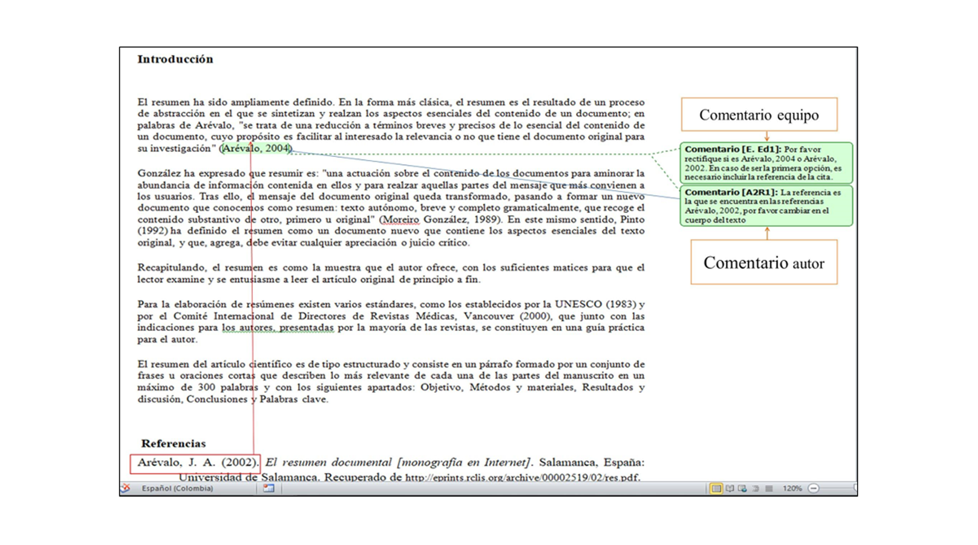978x545 pixels.
Task: Click 'Arévalo, J. A. (2002).' reference entry
Action: (198, 462)
